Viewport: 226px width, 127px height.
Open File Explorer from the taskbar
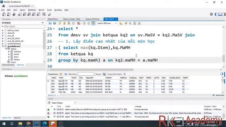pos(20,124)
